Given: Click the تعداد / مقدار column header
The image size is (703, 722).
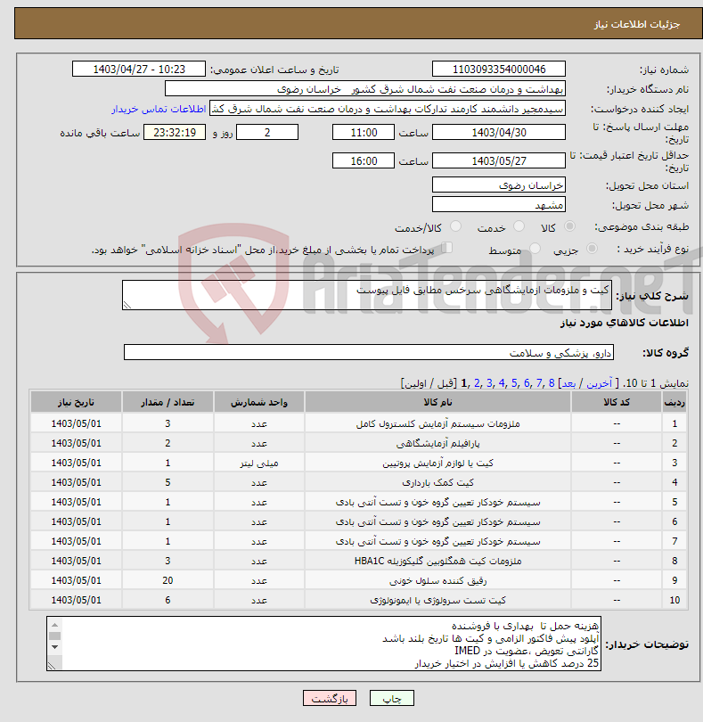Looking at the screenshot, I should click(168, 402).
